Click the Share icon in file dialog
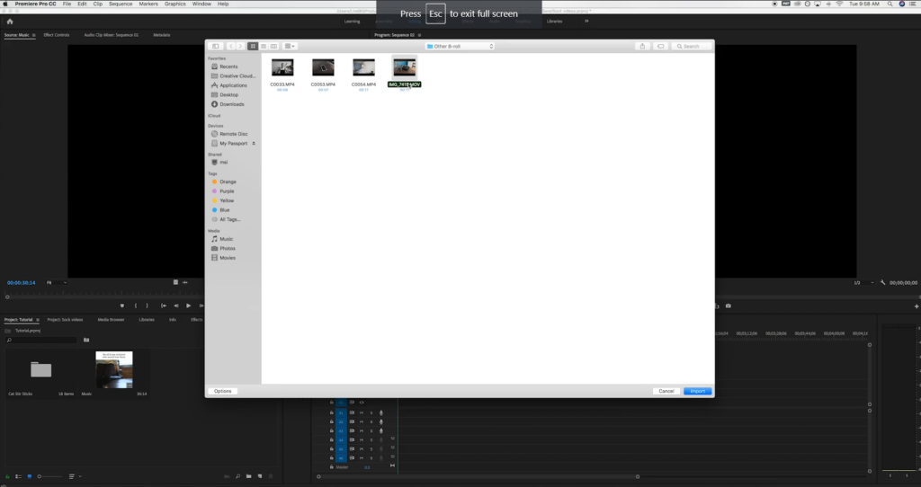 [642, 46]
